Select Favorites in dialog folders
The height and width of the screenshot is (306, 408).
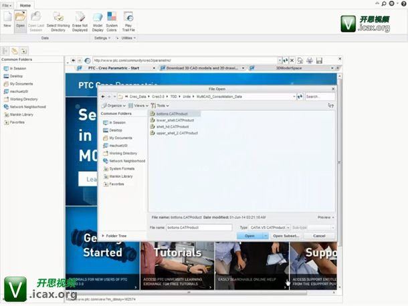tap(114, 184)
